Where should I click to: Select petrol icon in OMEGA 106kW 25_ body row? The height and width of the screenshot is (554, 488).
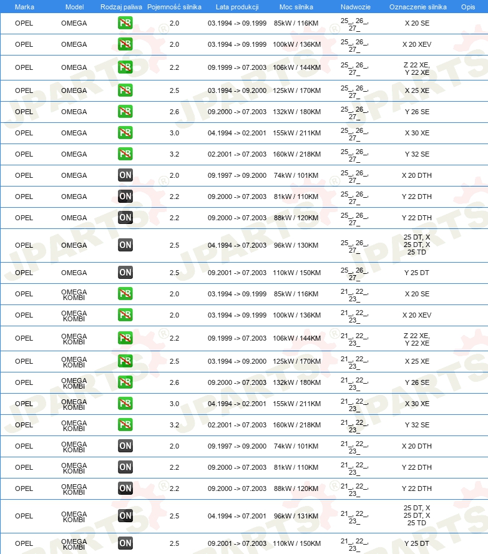coord(125,67)
